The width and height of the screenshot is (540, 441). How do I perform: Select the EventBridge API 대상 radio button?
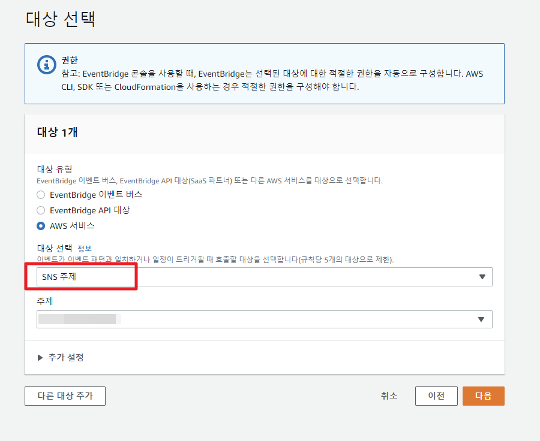41,210
